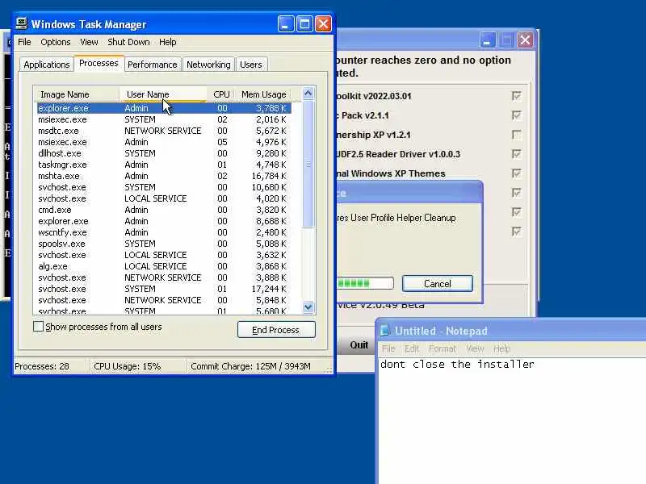Select spoolsv.exe process row
This screenshot has height=484, width=646.
click(x=162, y=244)
